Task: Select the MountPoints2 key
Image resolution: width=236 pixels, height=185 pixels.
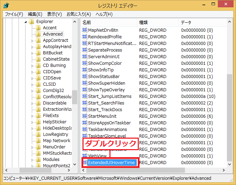Action: pyautogui.click(x=57, y=165)
